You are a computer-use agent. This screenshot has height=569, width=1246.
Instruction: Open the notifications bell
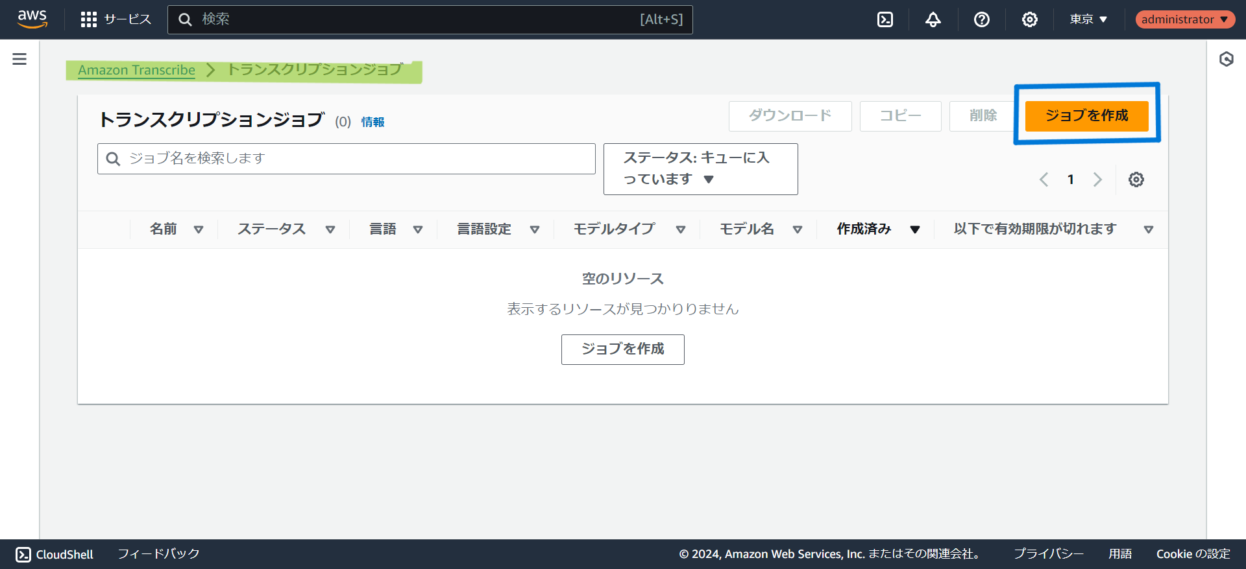pyautogui.click(x=933, y=19)
